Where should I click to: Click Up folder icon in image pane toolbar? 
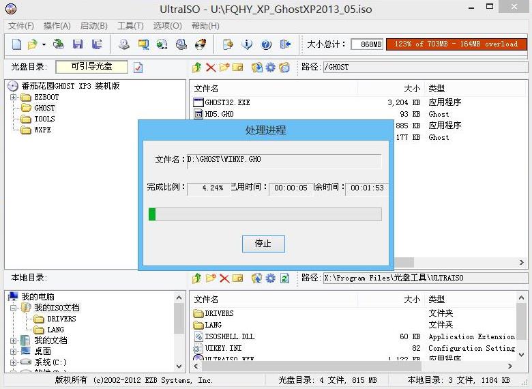[197, 67]
